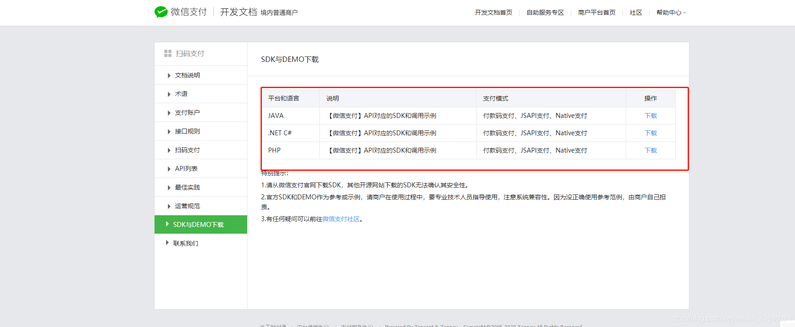Click the JAVA row description cell

click(398, 116)
